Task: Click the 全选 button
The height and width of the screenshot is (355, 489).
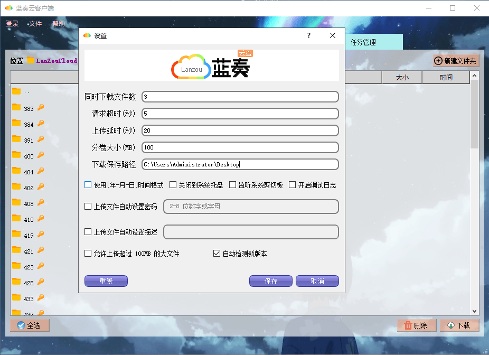Action: click(30, 325)
